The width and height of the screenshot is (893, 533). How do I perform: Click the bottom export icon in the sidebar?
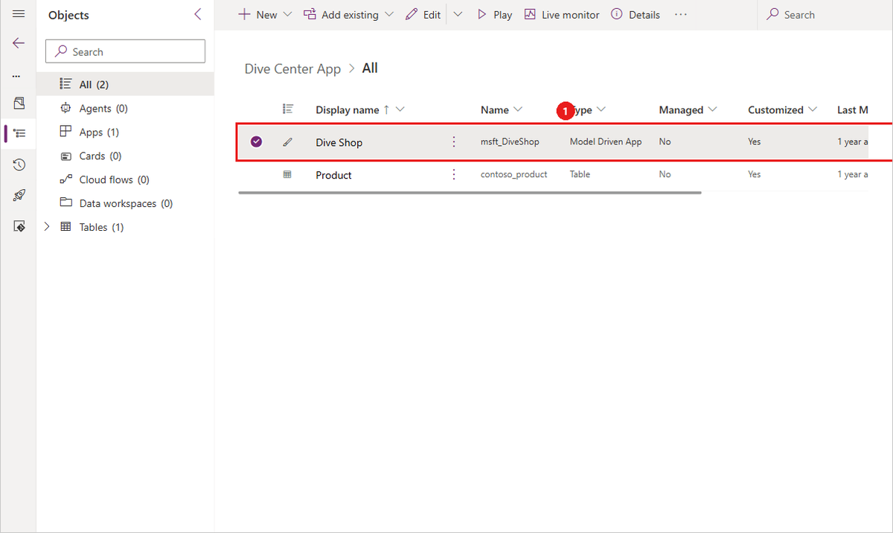coord(18,226)
